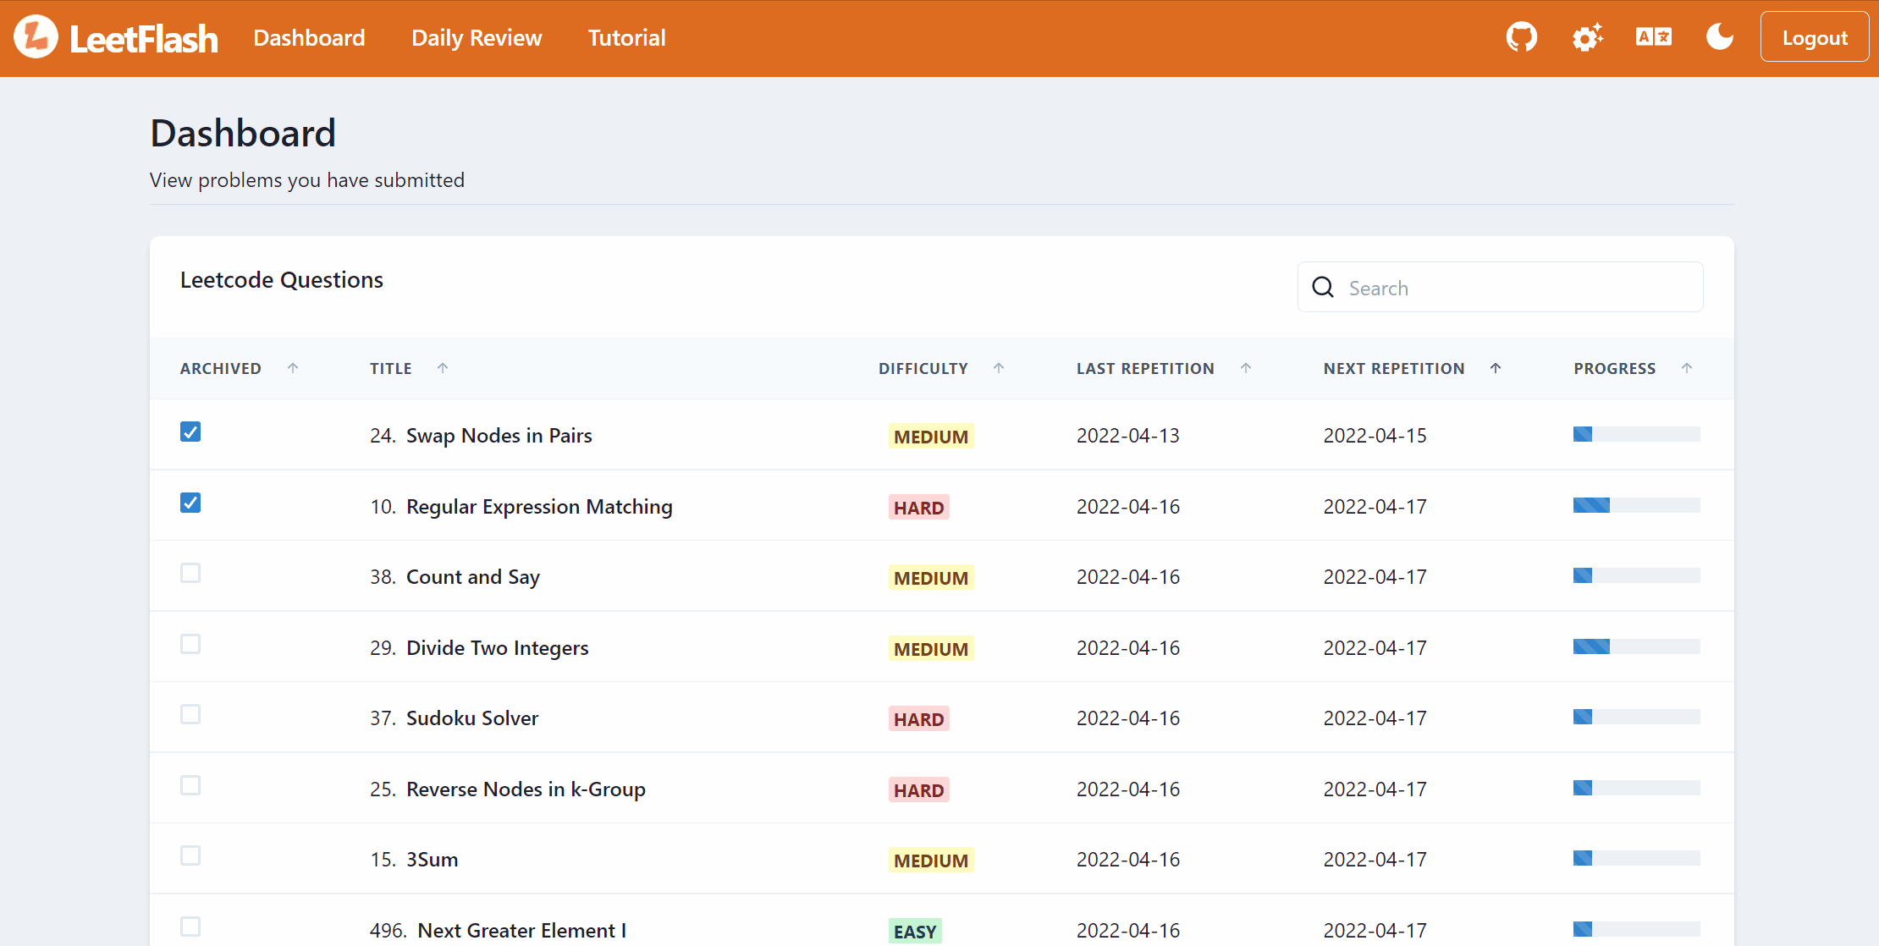The width and height of the screenshot is (1879, 946).
Task: Go to Daily Review page
Action: click(x=477, y=38)
